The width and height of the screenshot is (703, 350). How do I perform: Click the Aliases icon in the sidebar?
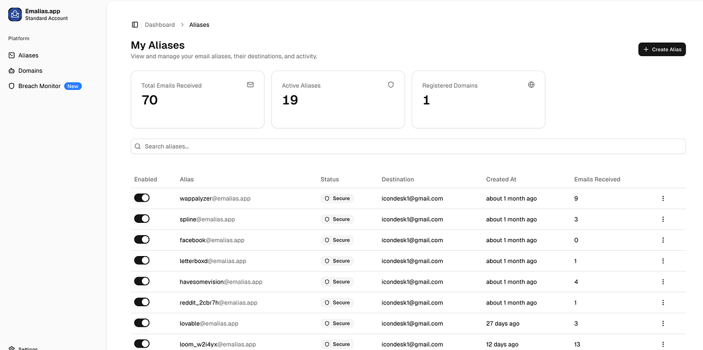coord(12,55)
